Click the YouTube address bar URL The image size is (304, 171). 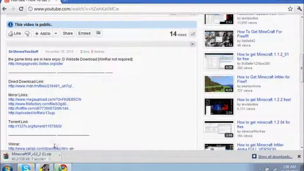coord(76,9)
